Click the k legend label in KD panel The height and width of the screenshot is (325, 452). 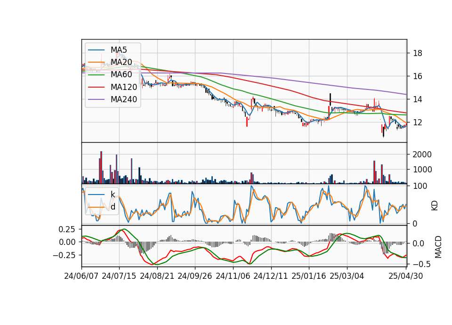113,194
